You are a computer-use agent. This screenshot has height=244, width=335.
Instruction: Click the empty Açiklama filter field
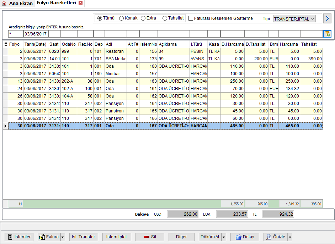click(x=174, y=34)
